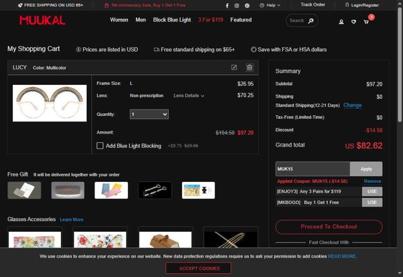Open user account icon
Viewport: 403px width, 277px height.
point(341,22)
